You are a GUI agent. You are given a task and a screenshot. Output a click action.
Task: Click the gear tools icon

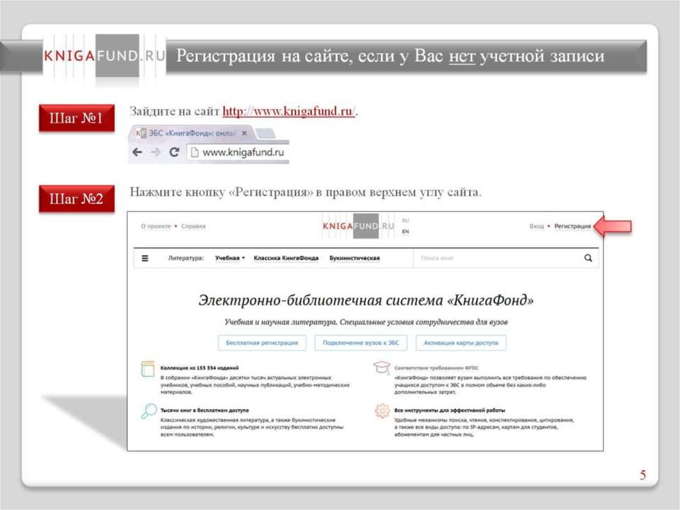pyautogui.click(x=382, y=412)
